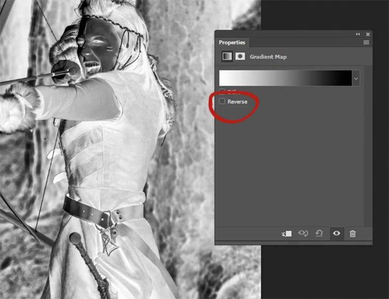Clip adjustment to the layer below
Screen dimensions: 389x299
(287, 234)
